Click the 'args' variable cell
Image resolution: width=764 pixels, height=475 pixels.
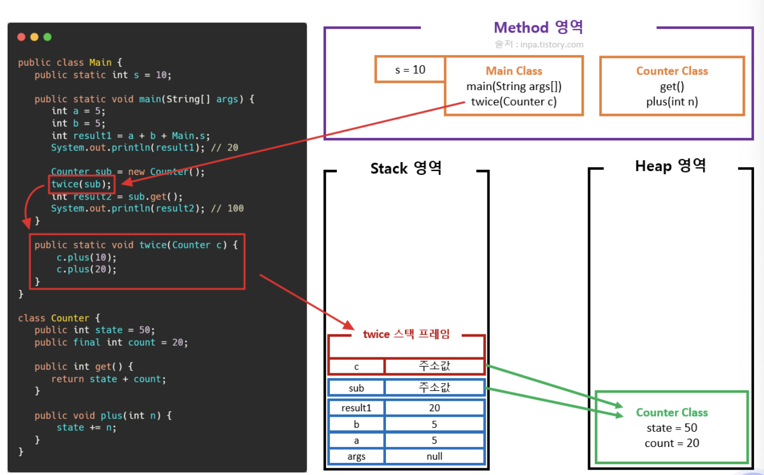356,456
